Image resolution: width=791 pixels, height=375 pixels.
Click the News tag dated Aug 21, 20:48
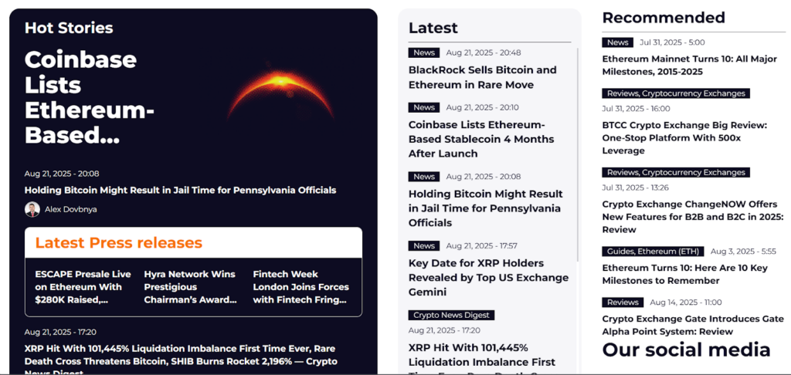(424, 52)
